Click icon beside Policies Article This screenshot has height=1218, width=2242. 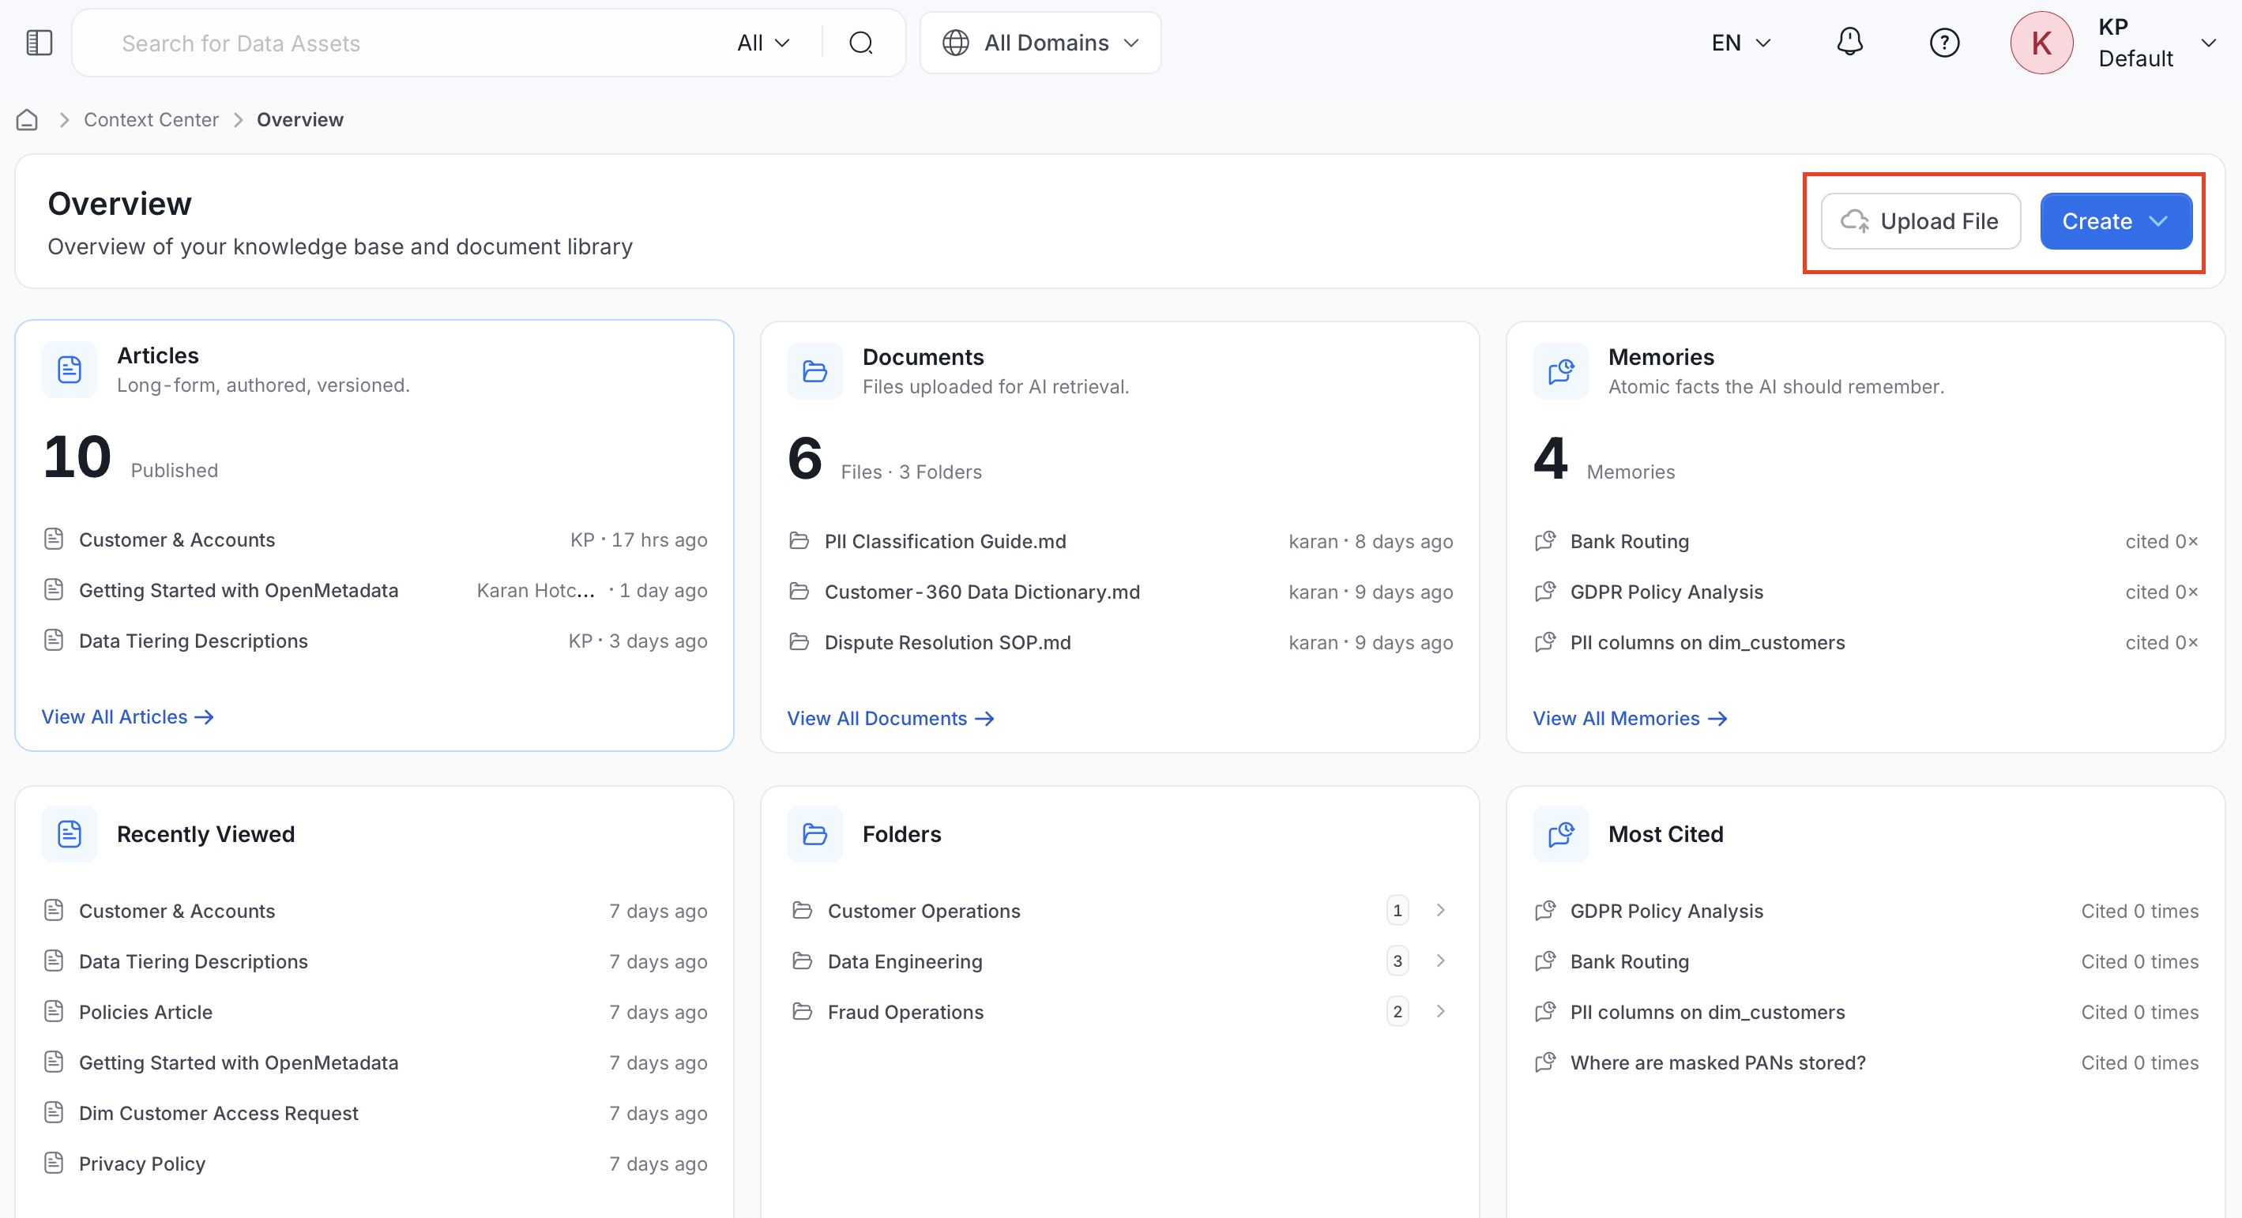coord(54,1012)
